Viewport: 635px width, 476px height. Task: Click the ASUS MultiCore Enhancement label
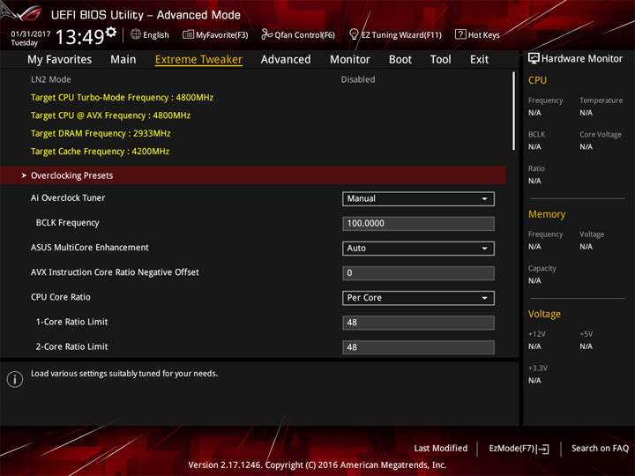(90, 248)
